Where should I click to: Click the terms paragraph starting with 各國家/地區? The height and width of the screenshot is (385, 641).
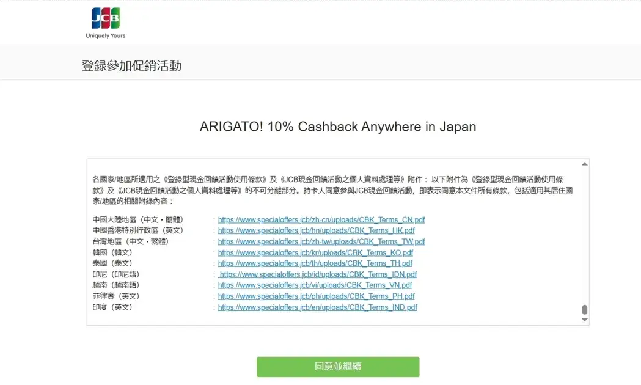(332, 190)
